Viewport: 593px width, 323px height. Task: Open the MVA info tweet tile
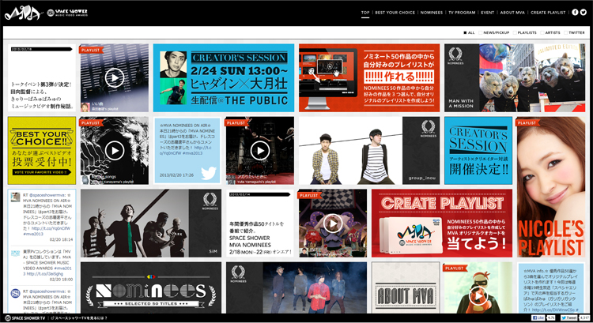(x=551, y=288)
